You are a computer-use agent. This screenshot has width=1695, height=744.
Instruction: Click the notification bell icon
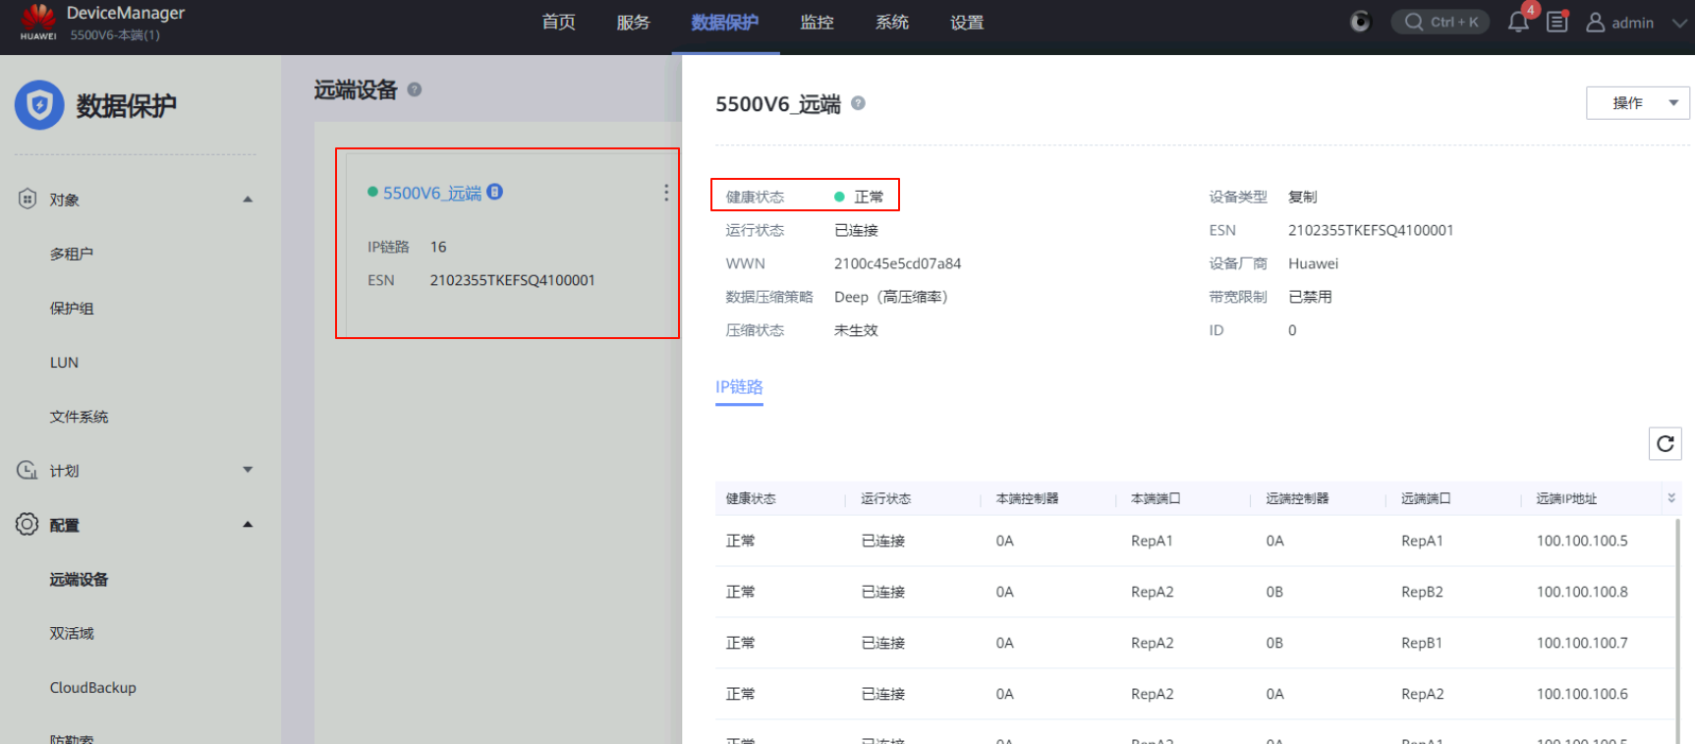click(x=1517, y=23)
